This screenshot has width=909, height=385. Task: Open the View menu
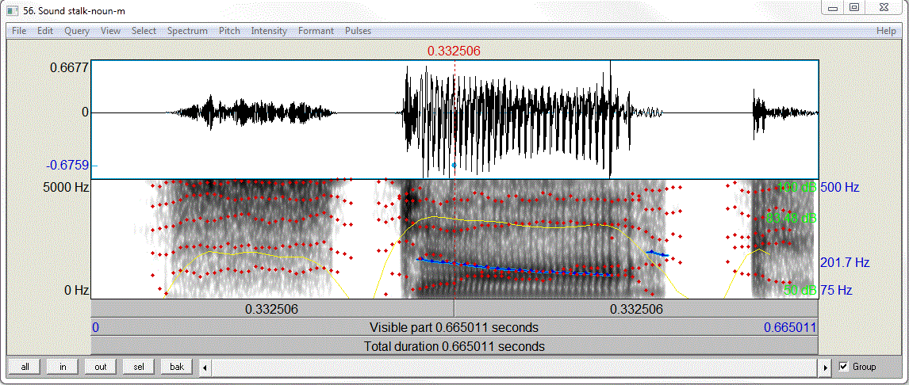[110, 31]
